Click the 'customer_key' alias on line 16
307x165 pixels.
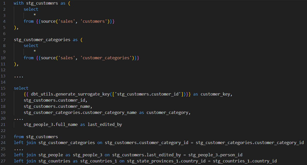click(215, 94)
